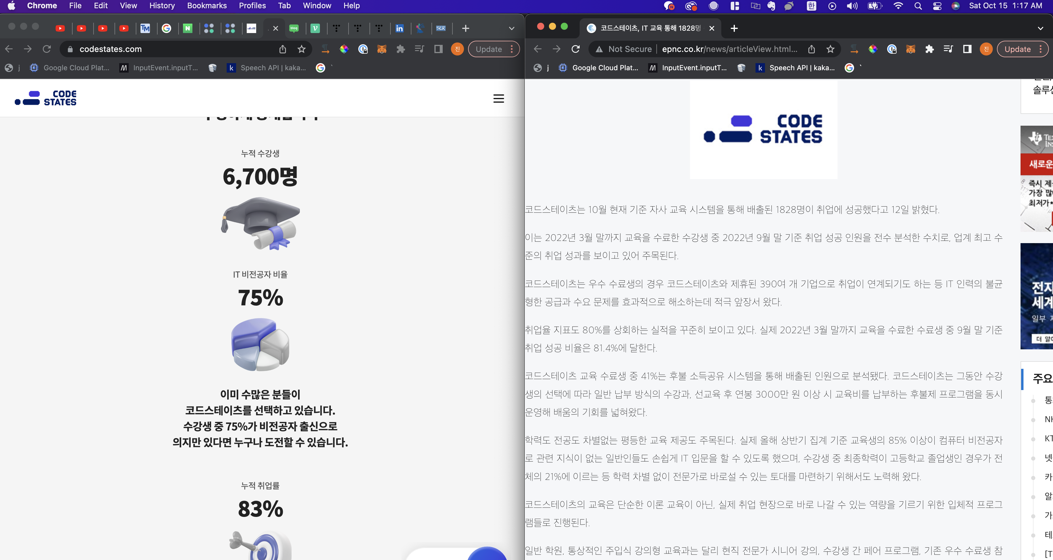Screen dimensions: 1053x560
Task: Bookmark the epnc article with the star icon
Action: pos(830,49)
